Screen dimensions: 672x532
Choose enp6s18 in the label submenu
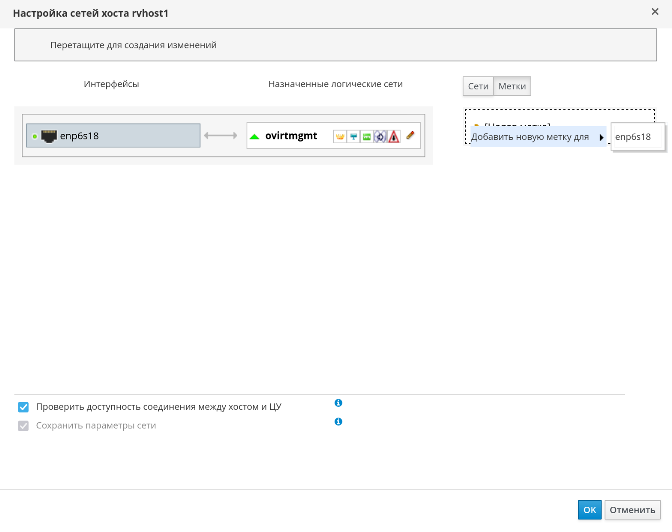[633, 137]
